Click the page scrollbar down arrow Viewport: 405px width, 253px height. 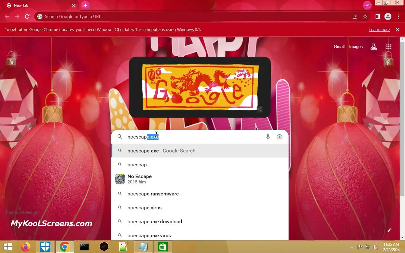pyautogui.click(x=402, y=238)
